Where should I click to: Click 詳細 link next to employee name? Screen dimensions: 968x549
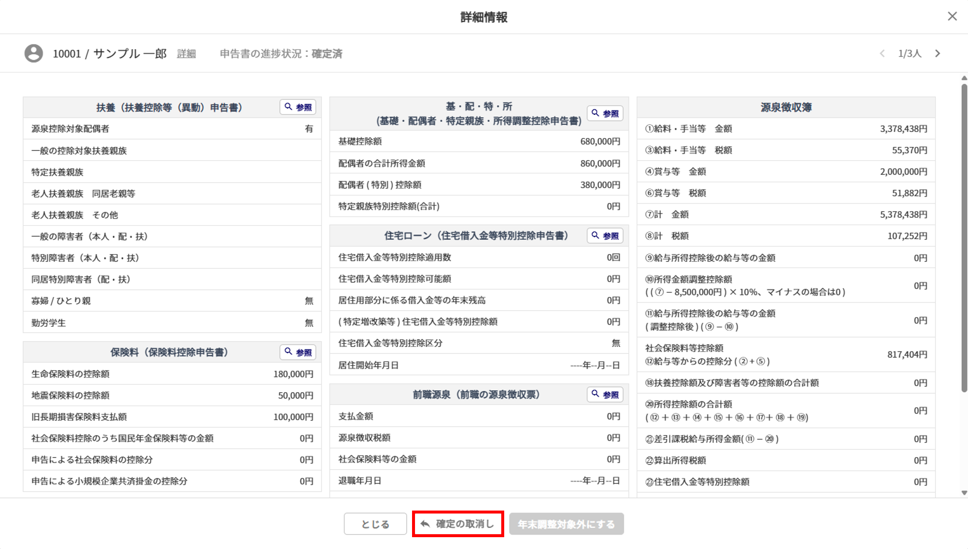tap(186, 54)
